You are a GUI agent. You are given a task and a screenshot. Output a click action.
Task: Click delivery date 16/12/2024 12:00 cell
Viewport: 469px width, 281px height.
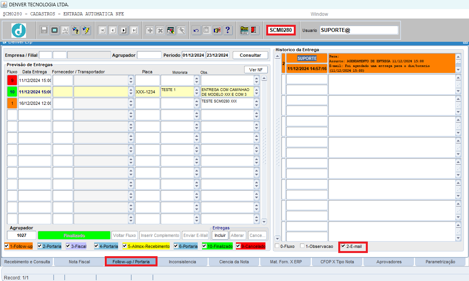[35, 103]
